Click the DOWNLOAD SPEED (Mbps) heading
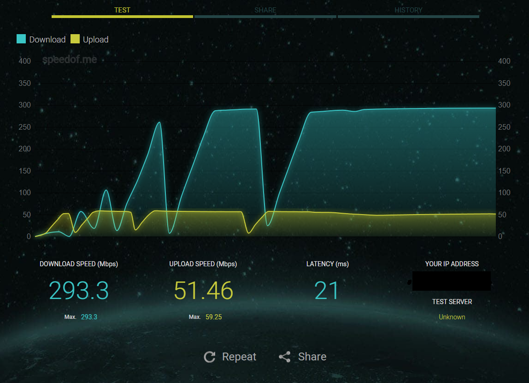529x383 pixels. pyautogui.click(x=79, y=264)
